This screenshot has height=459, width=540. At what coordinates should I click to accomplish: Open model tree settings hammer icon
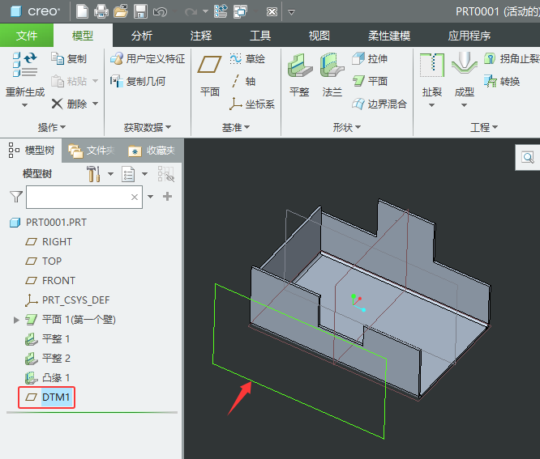(x=94, y=174)
